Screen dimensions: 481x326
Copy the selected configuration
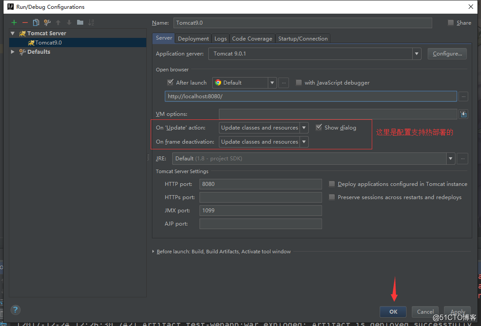point(36,22)
